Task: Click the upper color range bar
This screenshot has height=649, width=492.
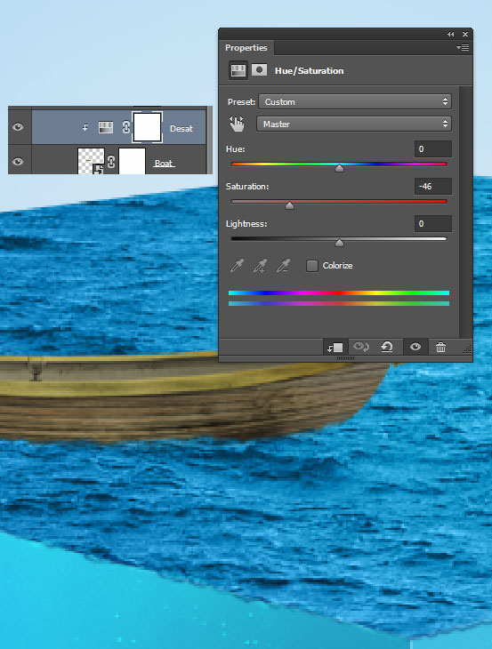Action: coord(339,293)
